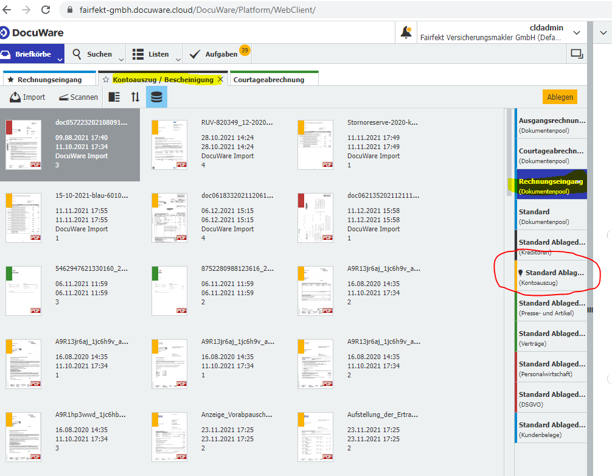Switch the document list view layout icon
The height and width of the screenshot is (476, 612).
pos(114,97)
